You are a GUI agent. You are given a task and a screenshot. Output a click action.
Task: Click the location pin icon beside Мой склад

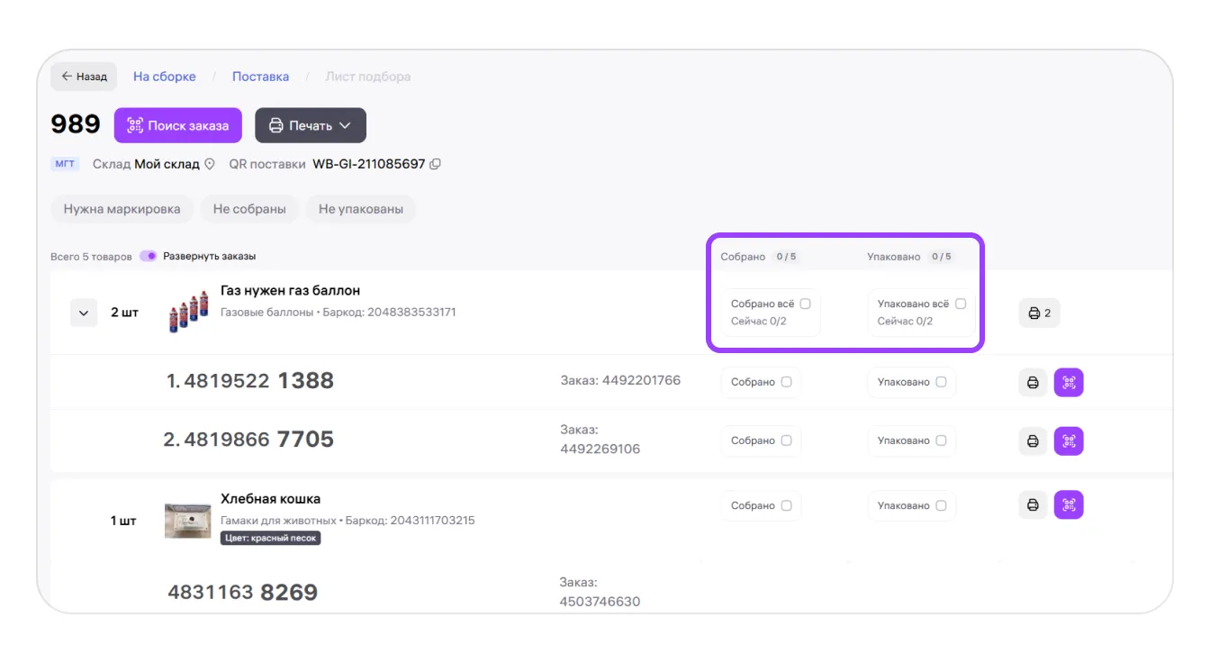210,164
